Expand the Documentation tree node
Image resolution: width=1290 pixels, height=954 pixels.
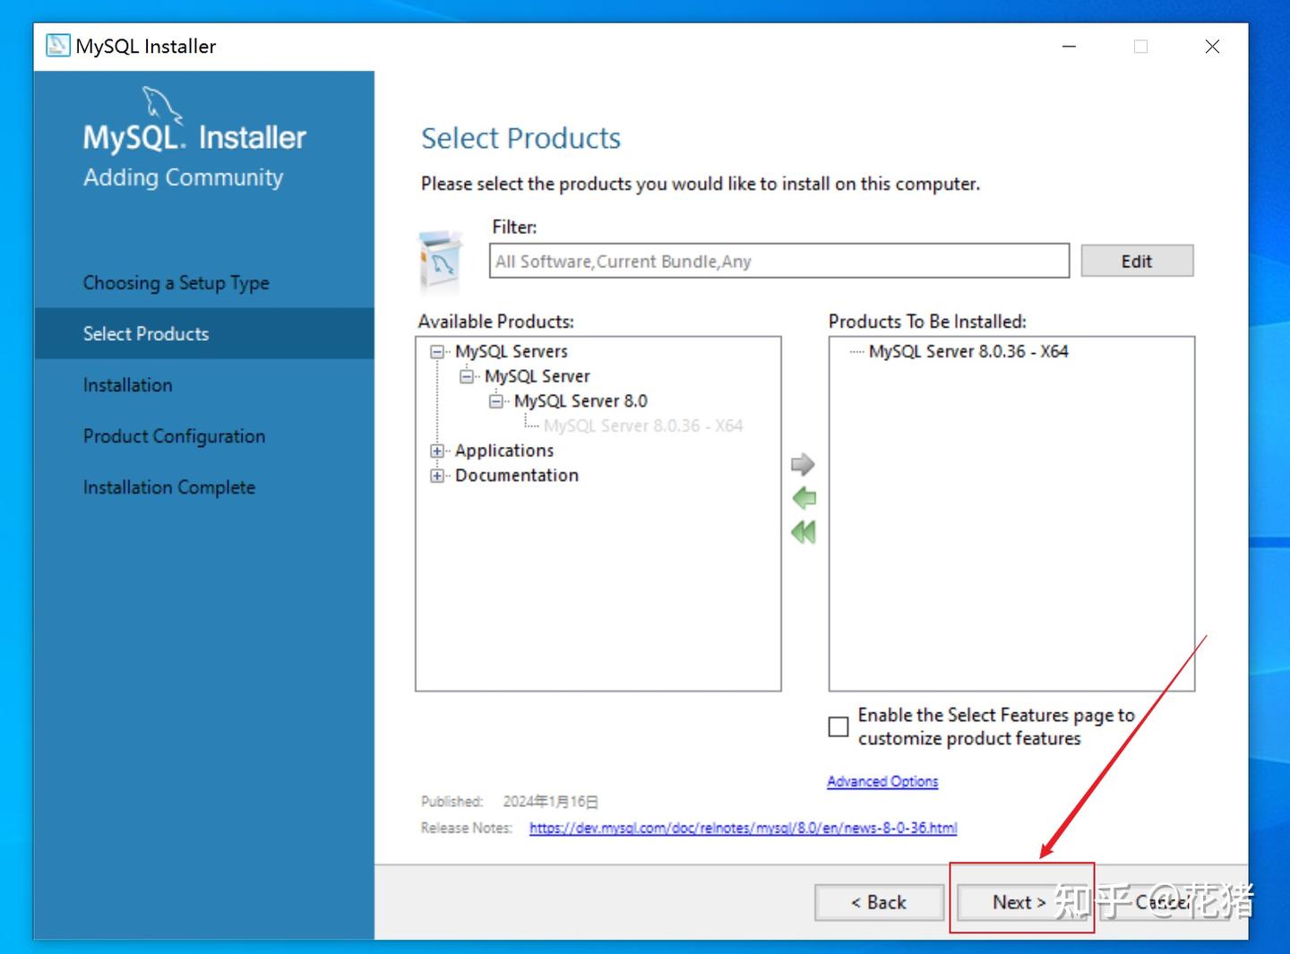click(x=437, y=476)
